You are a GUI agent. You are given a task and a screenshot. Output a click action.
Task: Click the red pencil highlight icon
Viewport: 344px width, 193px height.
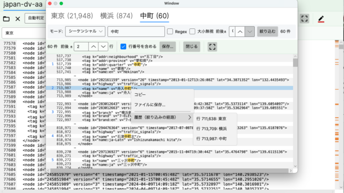(321, 19)
